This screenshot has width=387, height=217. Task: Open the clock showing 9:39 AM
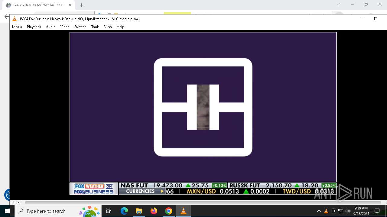coord(361,211)
